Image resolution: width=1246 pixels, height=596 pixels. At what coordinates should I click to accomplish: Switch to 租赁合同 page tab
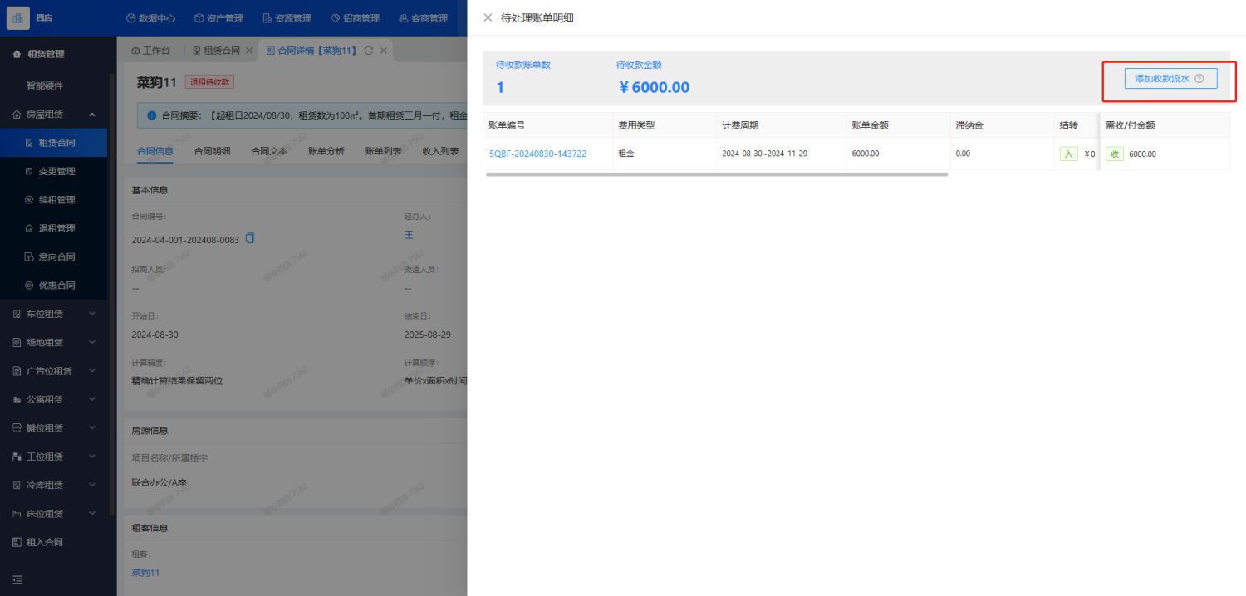[216, 51]
